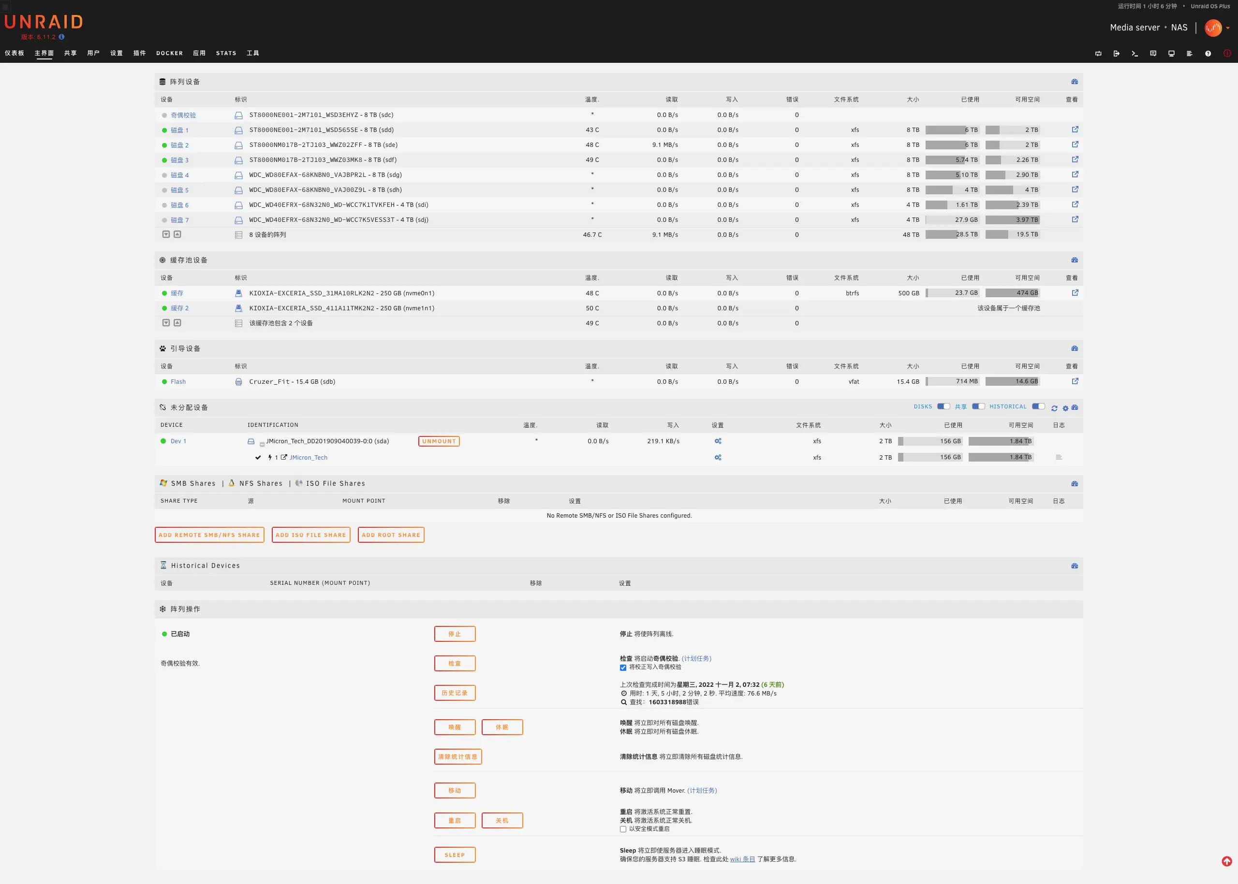
Task: Disable the DISKS toggle in unassigned devices
Action: tap(943, 406)
